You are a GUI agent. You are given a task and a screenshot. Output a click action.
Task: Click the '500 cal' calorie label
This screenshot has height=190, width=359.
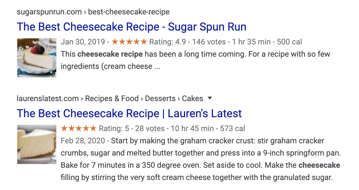289,42
